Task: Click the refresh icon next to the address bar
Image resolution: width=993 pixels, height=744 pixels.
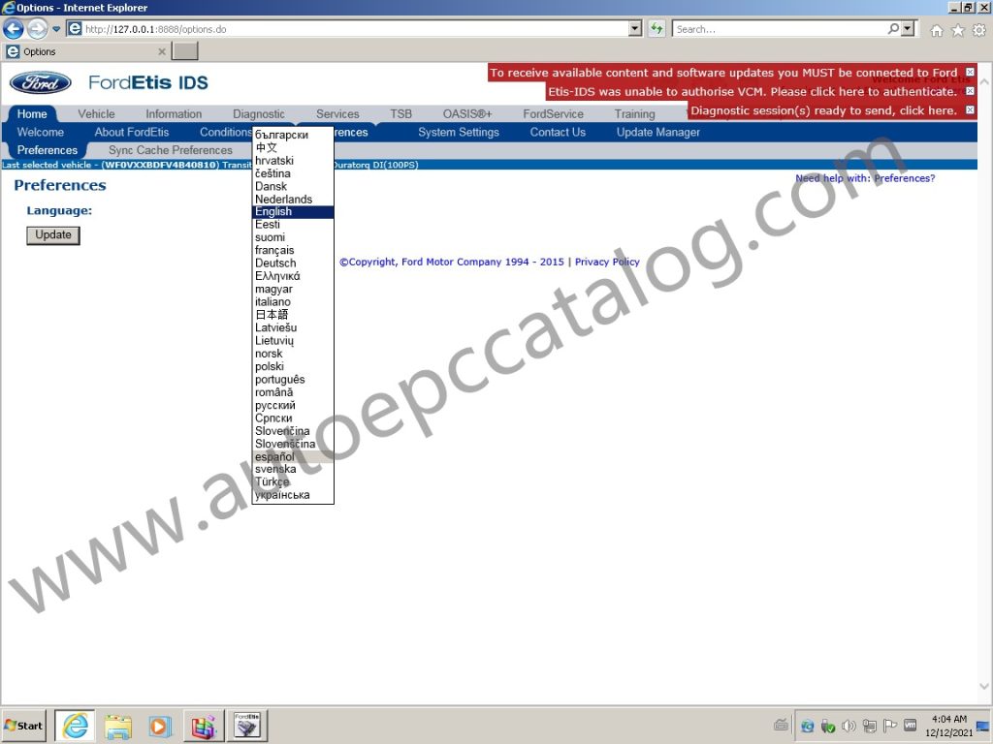Action: (656, 28)
